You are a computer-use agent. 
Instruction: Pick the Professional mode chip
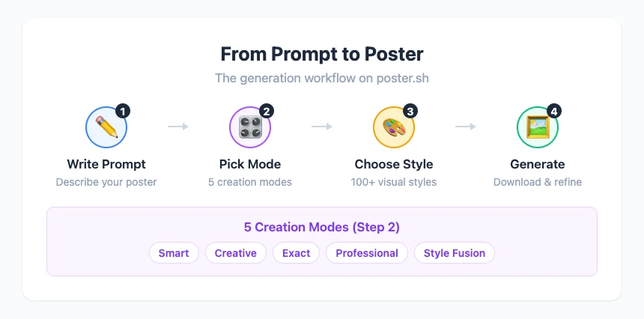[x=367, y=253]
